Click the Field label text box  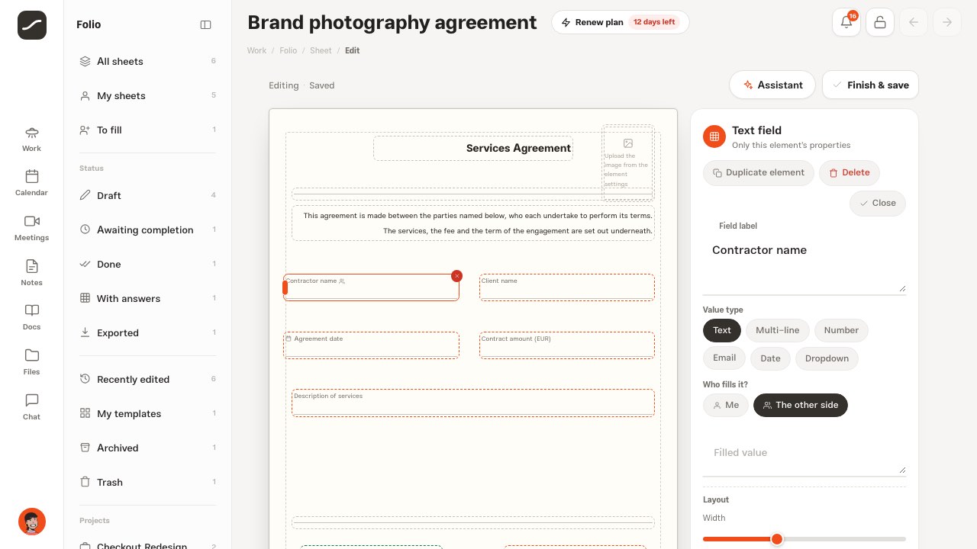tap(804, 264)
